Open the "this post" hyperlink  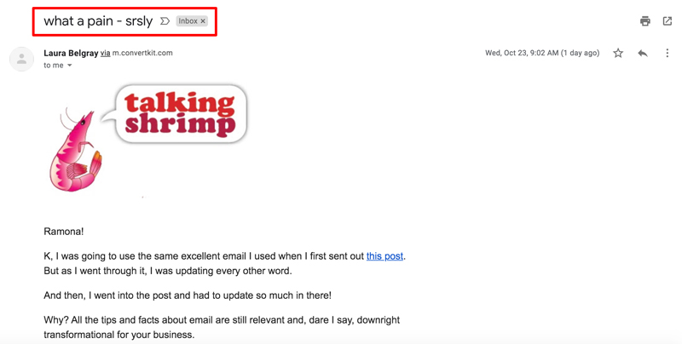click(x=384, y=255)
